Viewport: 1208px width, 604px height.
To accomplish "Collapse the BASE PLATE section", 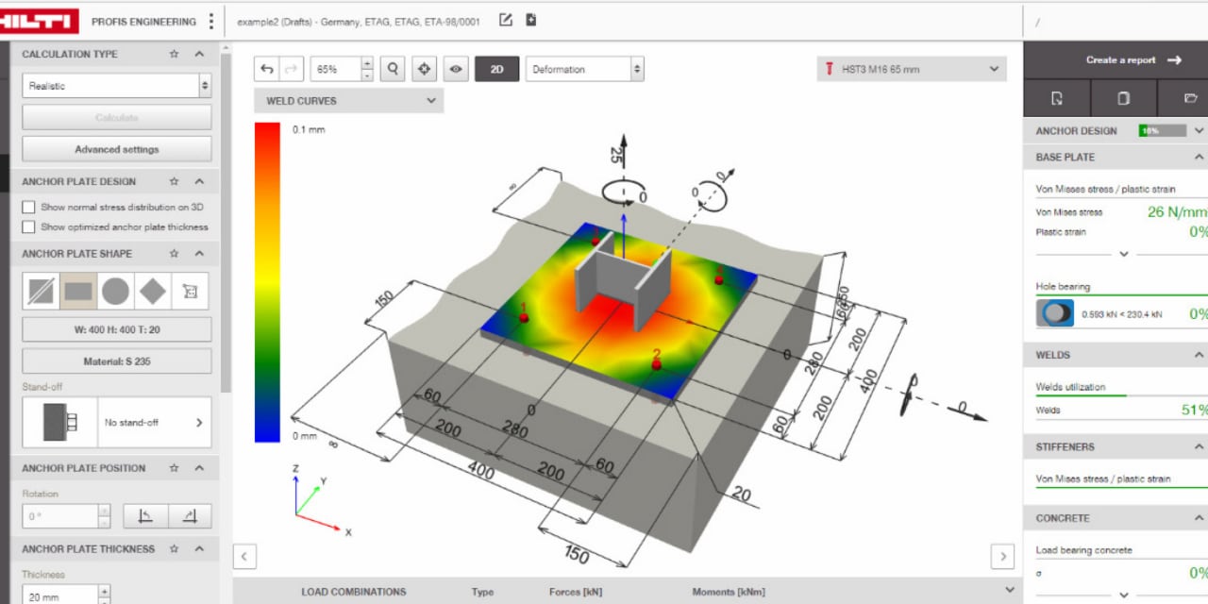I will [x=1198, y=157].
